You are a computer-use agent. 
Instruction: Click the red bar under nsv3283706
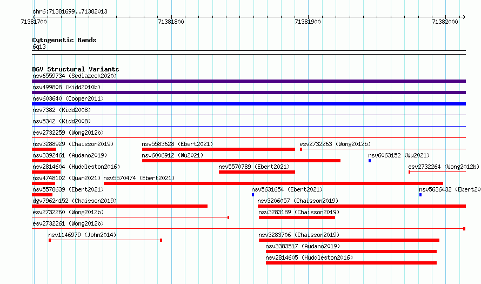349,240
